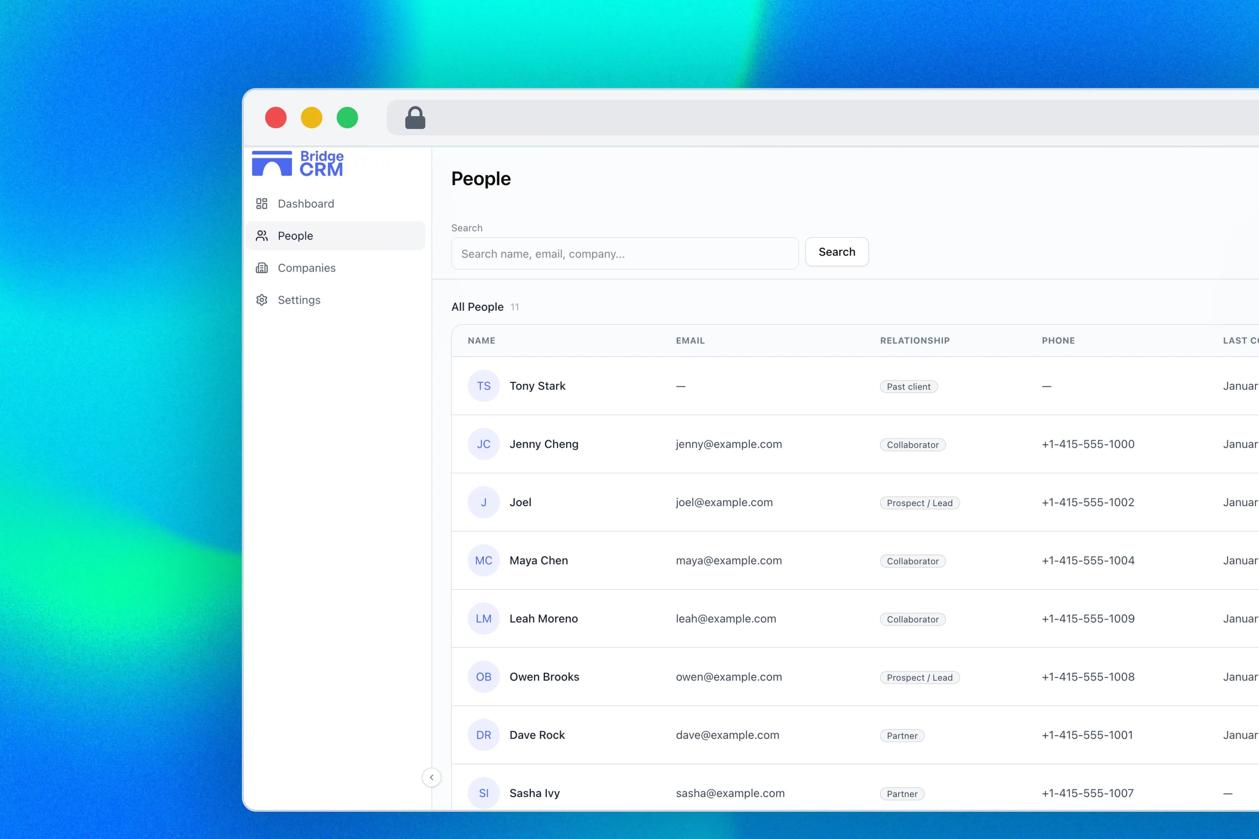Click the Past client badge for Tony Stark
This screenshot has width=1259, height=839.
coord(909,386)
